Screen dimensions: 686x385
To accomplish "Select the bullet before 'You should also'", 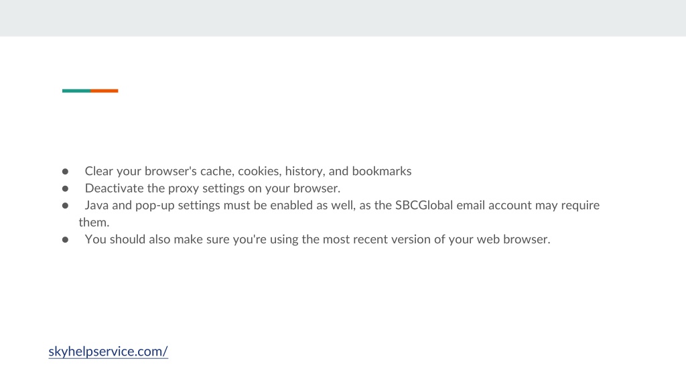I will tap(65, 240).
